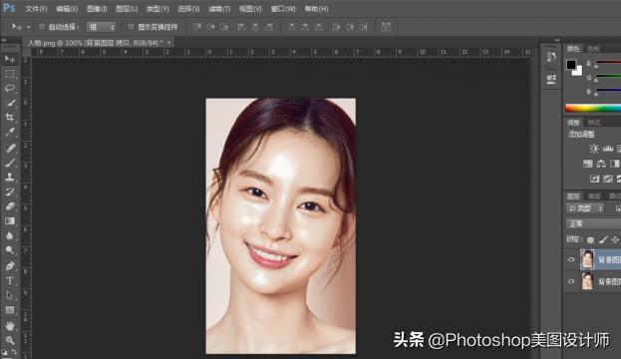Open the Move tool preset picker arrow

click(28, 27)
